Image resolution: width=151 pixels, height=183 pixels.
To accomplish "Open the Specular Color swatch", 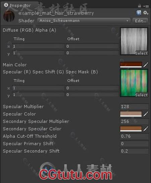I will tap(131, 114).
